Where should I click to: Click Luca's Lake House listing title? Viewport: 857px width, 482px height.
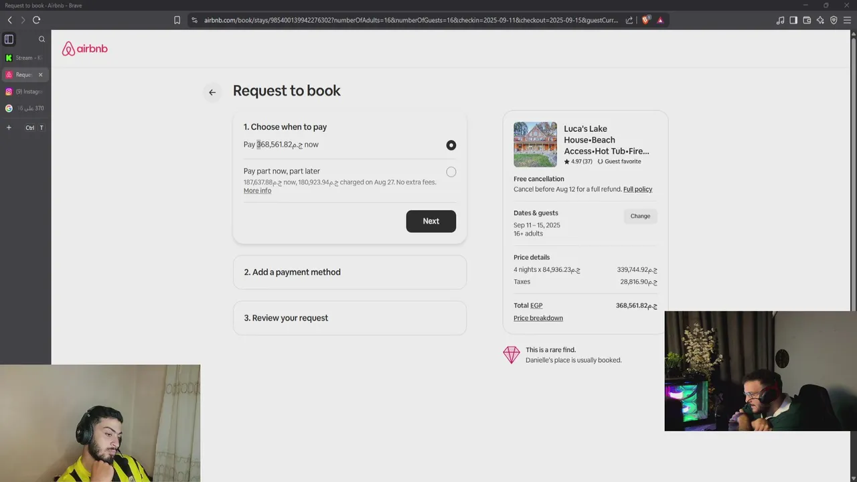click(607, 140)
